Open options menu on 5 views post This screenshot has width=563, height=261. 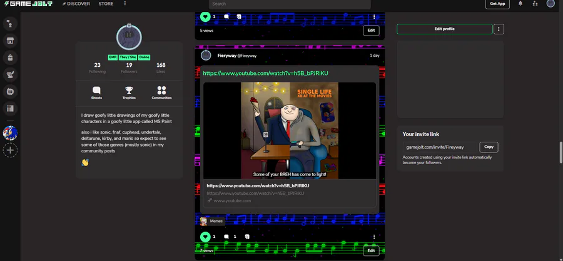(x=374, y=16)
